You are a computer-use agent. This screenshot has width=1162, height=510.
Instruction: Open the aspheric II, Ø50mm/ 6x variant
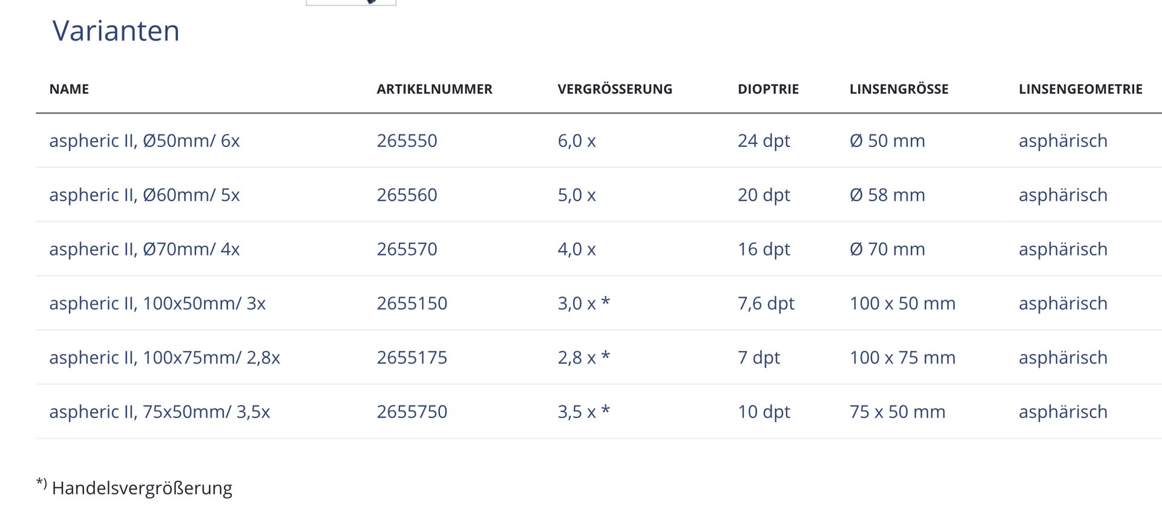coord(144,140)
